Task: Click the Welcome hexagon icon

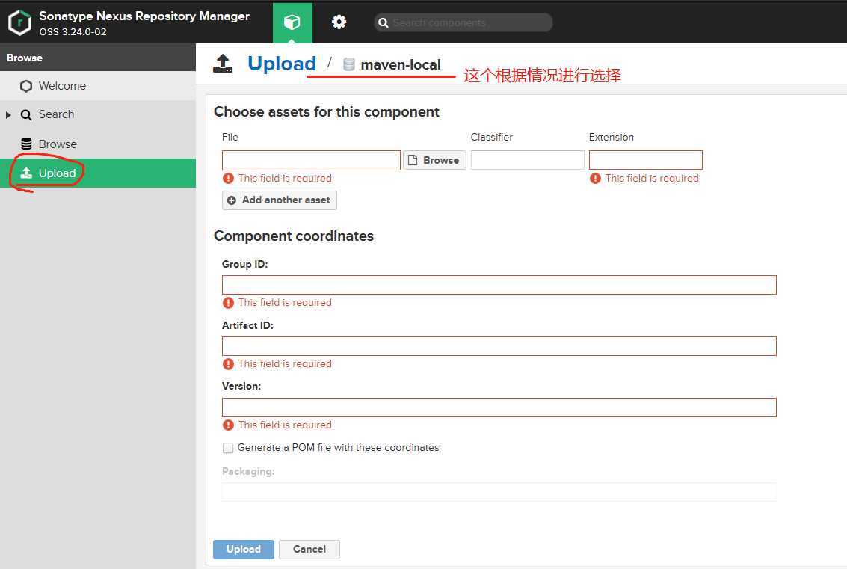Action: (26, 87)
